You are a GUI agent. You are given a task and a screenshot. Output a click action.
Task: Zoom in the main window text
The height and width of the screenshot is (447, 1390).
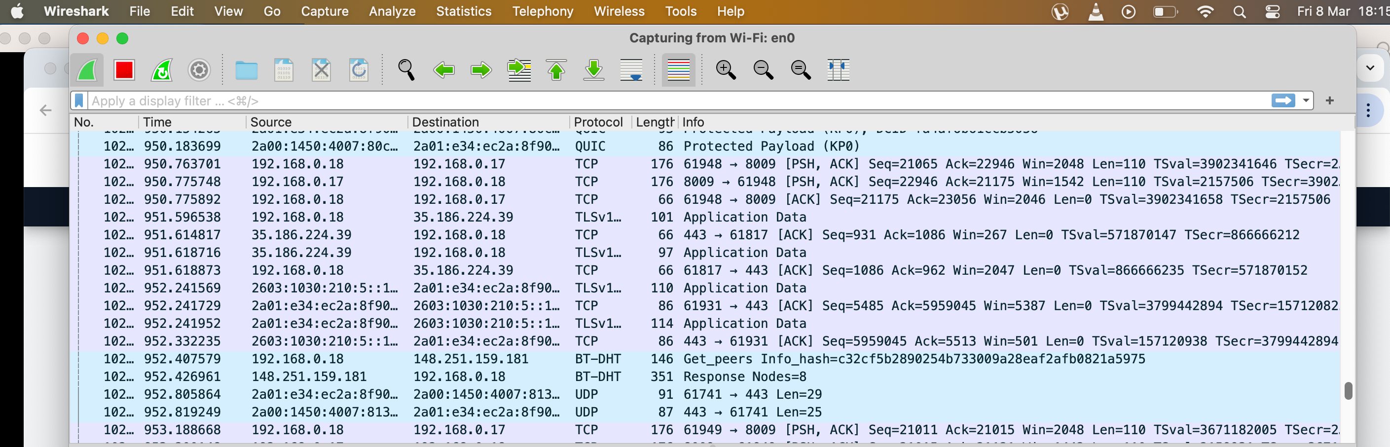tap(725, 70)
